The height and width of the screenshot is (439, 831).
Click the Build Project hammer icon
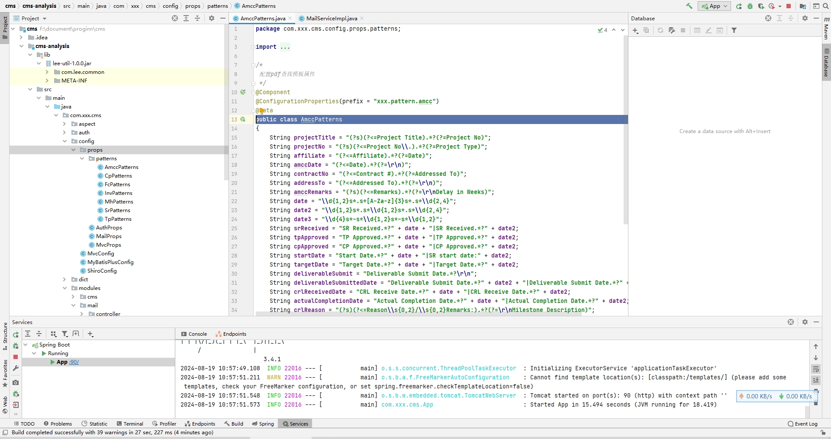tap(689, 6)
